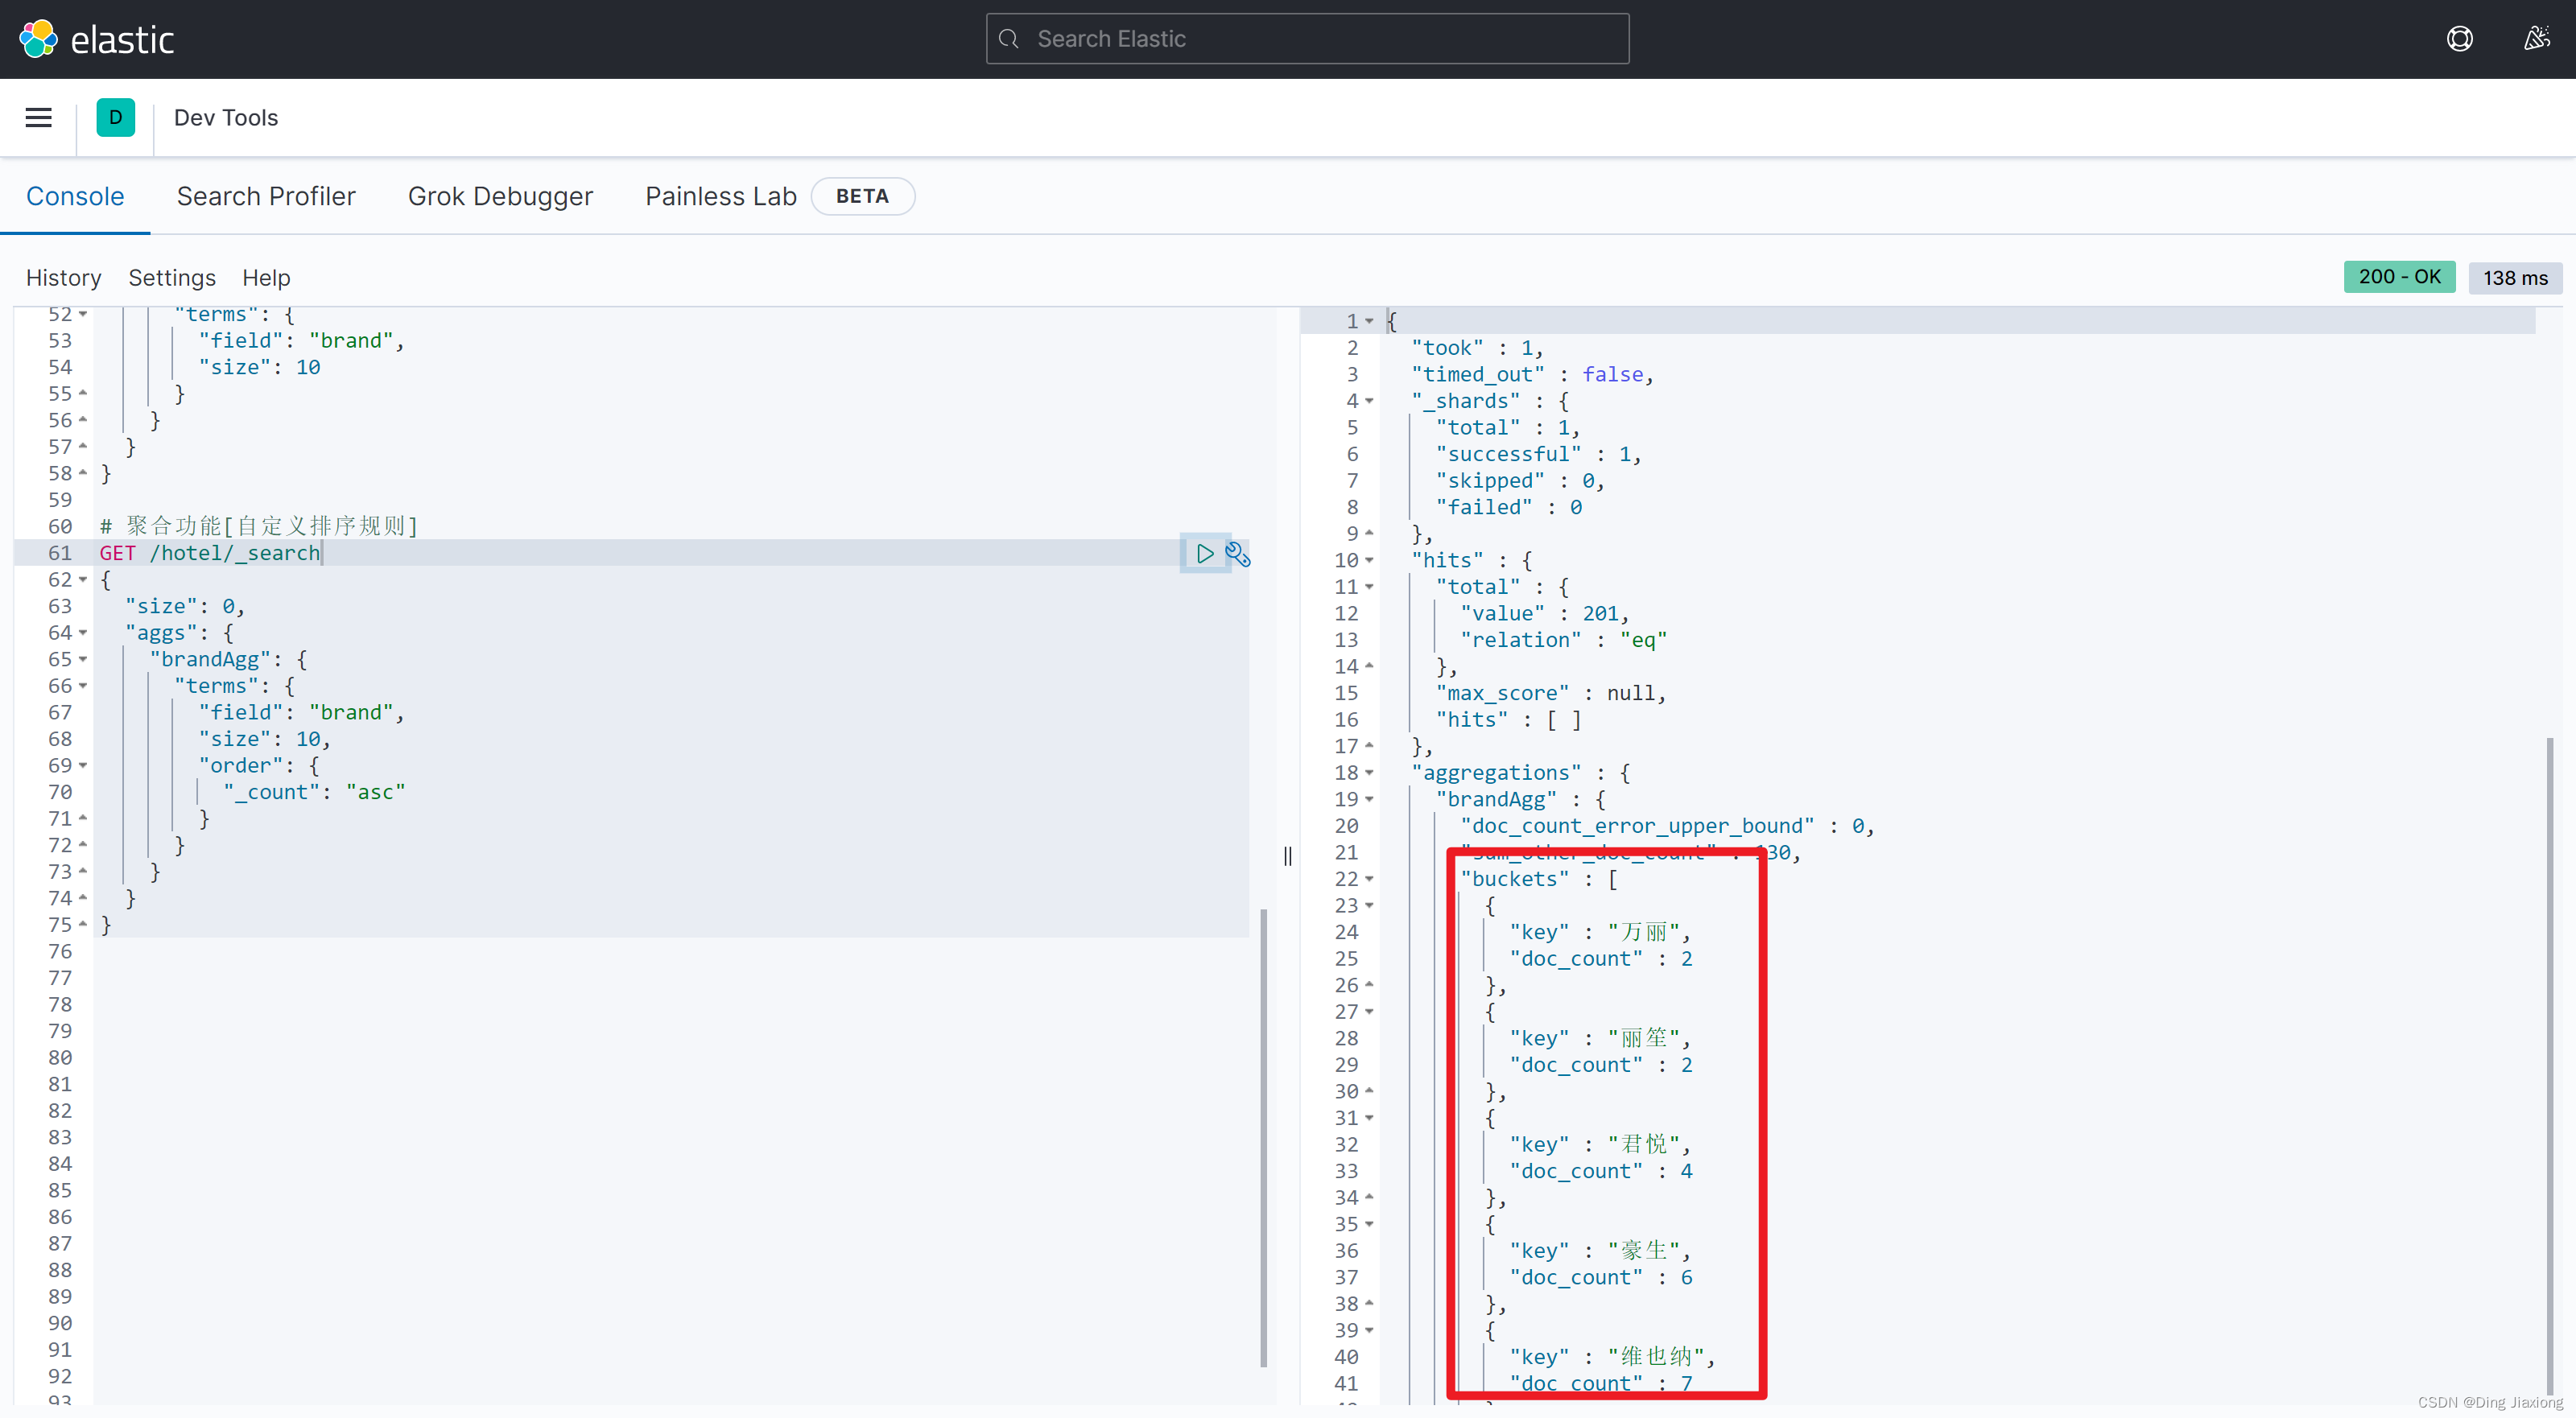The width and height of the screenshot is (2576, 1418).
Task: Collapse the bucket at line 39
Action: click(1370, 1331)
